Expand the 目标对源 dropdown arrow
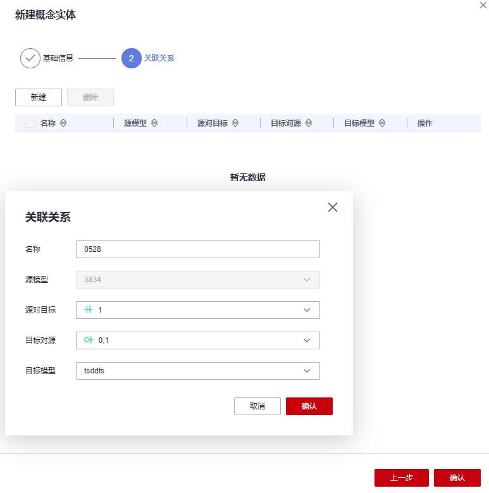 click(307, 340)
